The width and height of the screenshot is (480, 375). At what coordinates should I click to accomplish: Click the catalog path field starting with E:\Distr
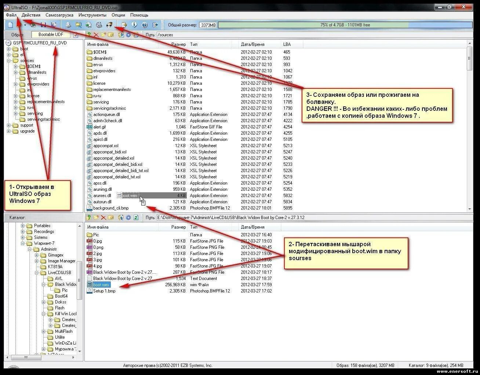point(314,218)
